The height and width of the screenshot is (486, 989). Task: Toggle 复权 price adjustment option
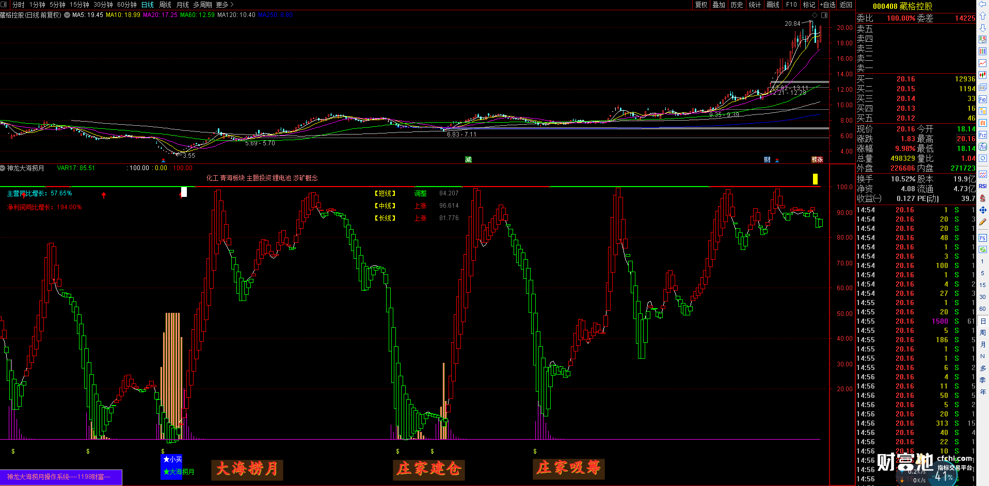tap(701, 5)
